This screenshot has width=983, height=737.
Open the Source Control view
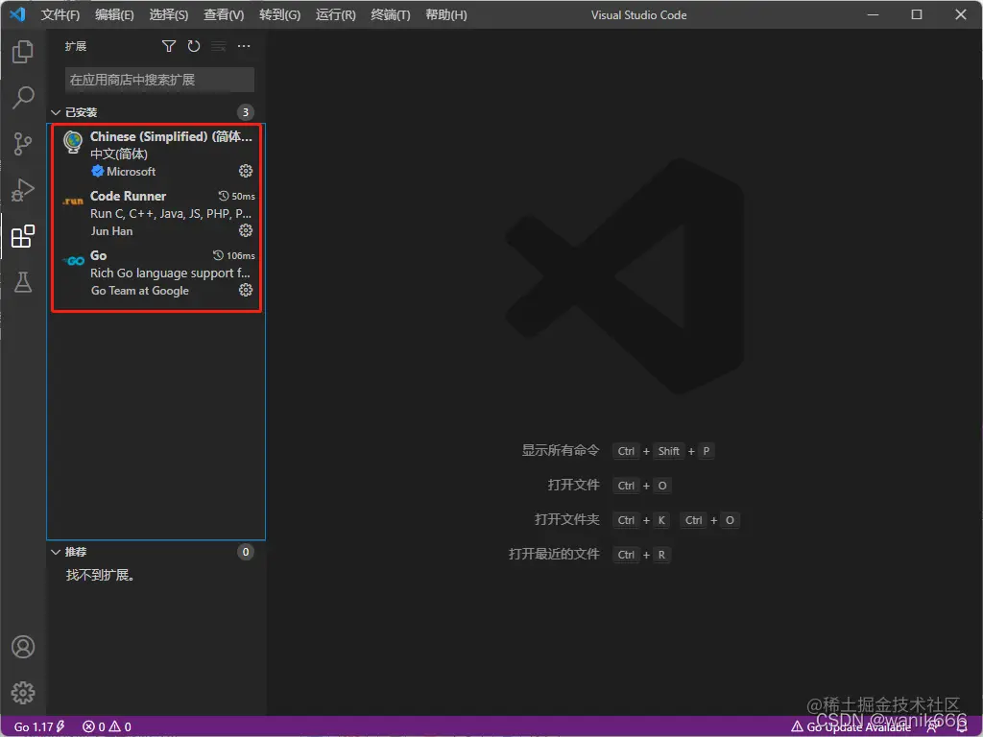point(23,144)
